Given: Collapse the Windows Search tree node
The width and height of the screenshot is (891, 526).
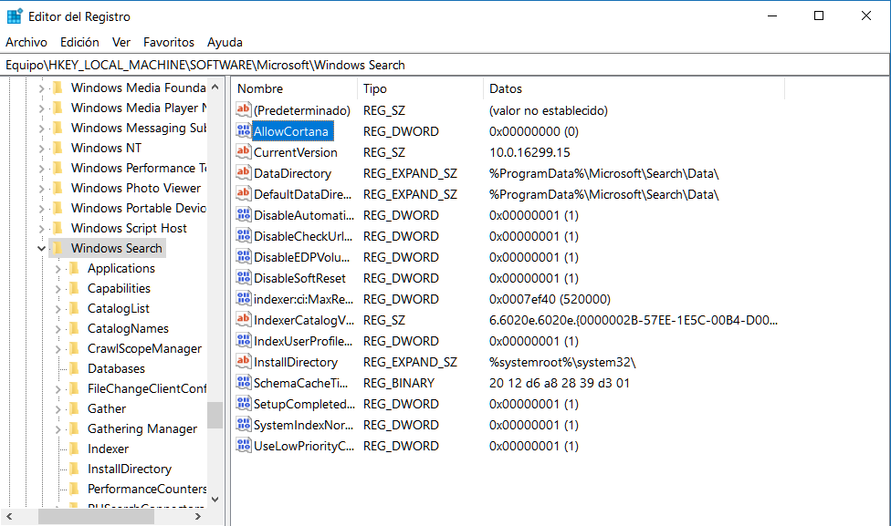Looking at the screenshot, I should click(x=41, y=248).
